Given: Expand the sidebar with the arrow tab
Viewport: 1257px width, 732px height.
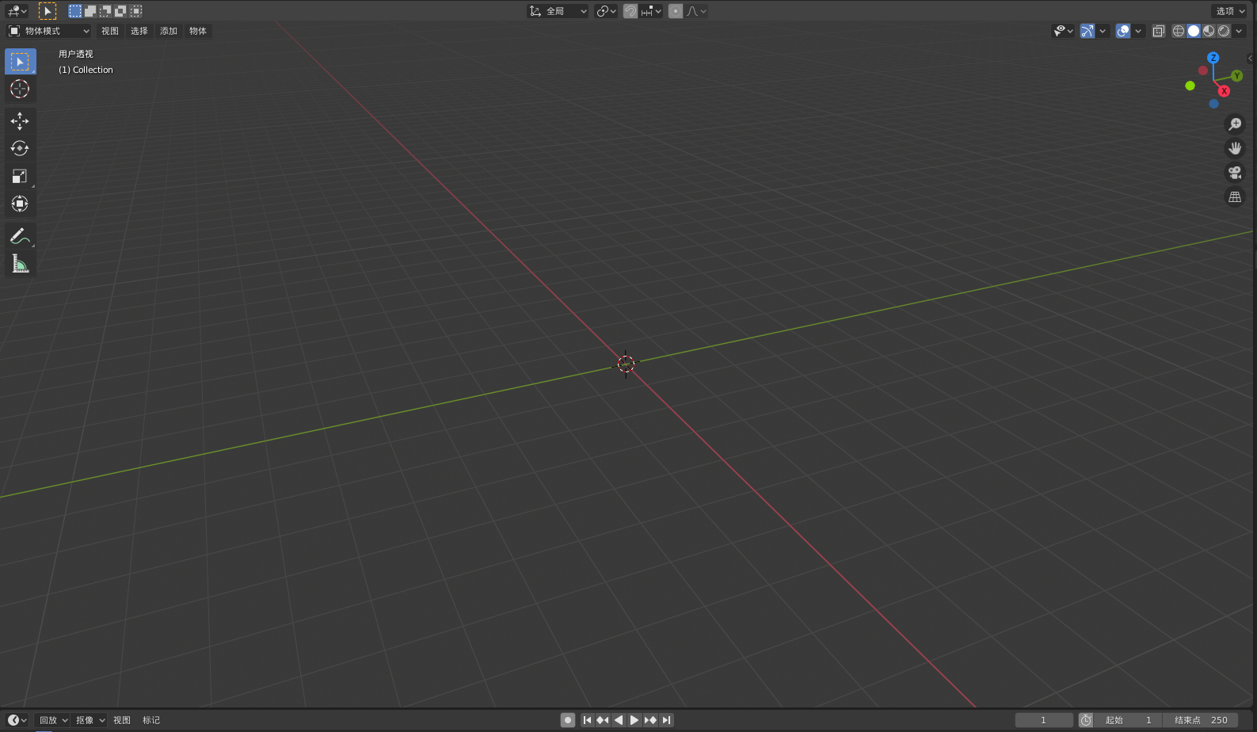Looking at the screenshot, I should 1251,58.
